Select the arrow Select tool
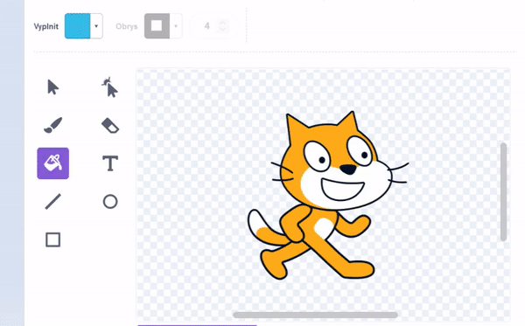 [x=52, y=87]
